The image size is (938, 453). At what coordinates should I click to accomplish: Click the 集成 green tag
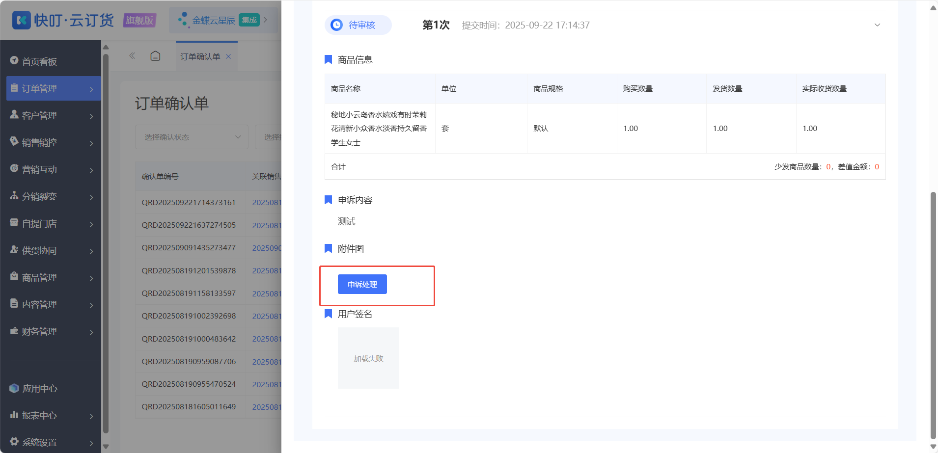point(249,20)
